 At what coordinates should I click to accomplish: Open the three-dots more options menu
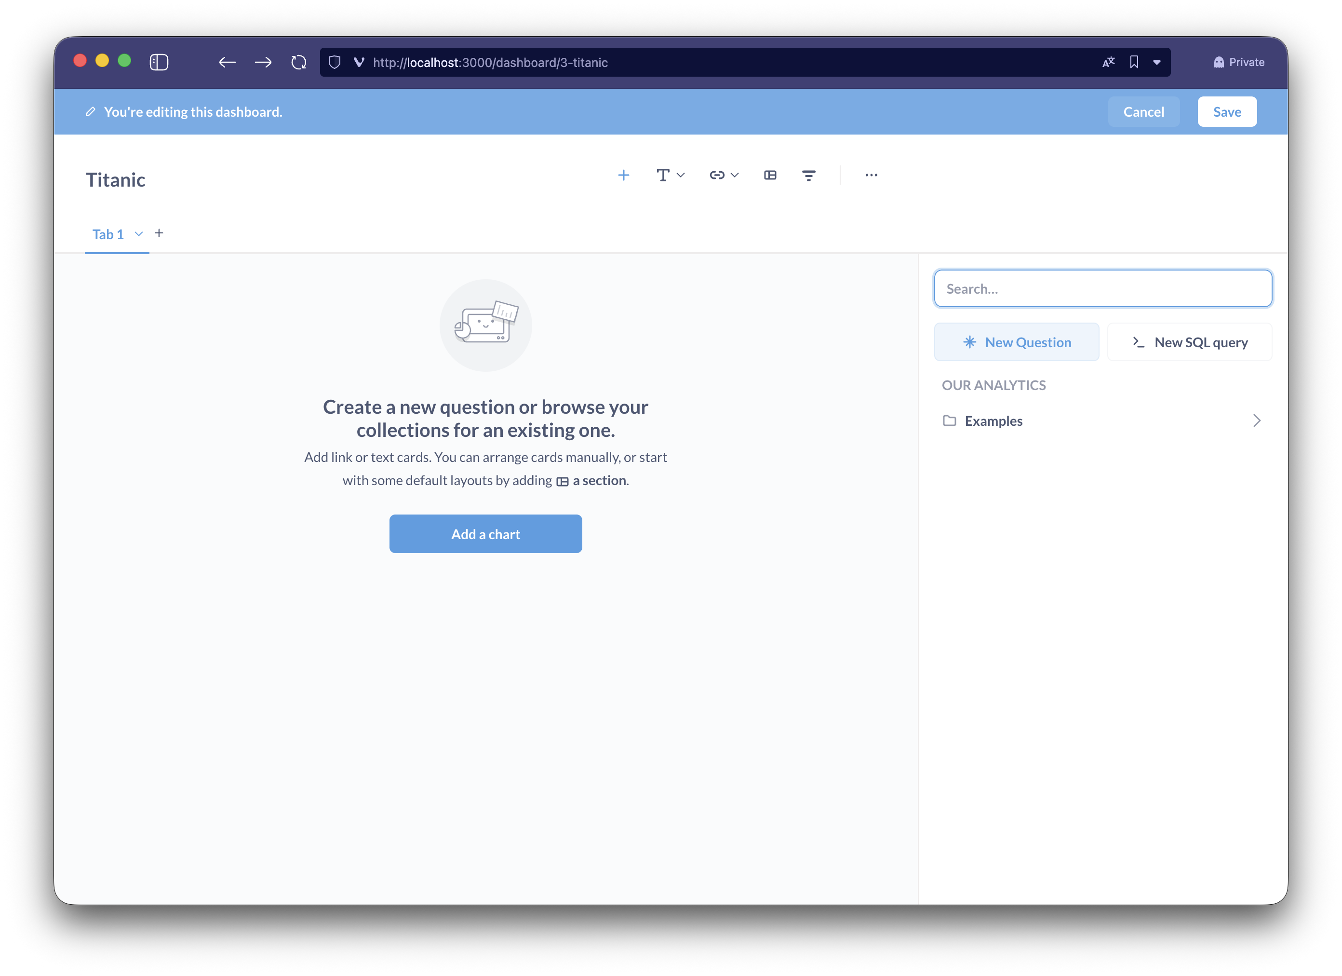[871, 175]
